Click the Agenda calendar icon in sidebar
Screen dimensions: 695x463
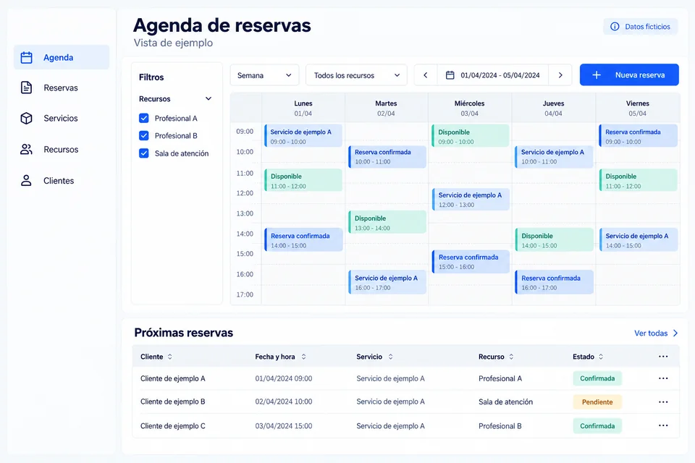pyautogui.click(x=27, y=58)
